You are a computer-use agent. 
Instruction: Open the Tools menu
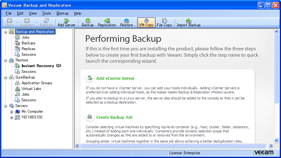[x=47, y=13]
